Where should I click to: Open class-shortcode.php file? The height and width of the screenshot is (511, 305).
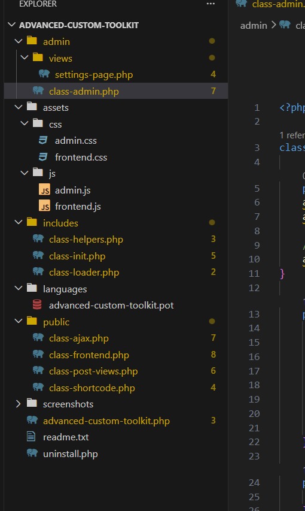tap(91, 388)
